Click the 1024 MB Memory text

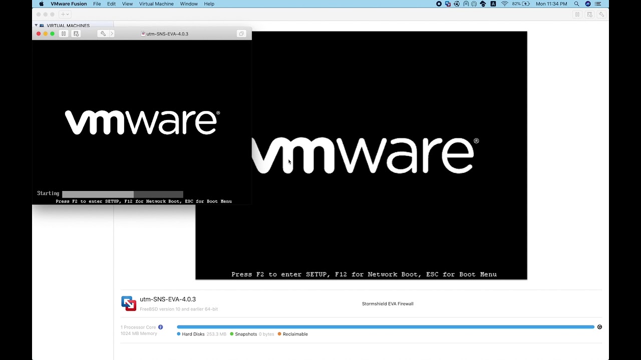point(139,333)
